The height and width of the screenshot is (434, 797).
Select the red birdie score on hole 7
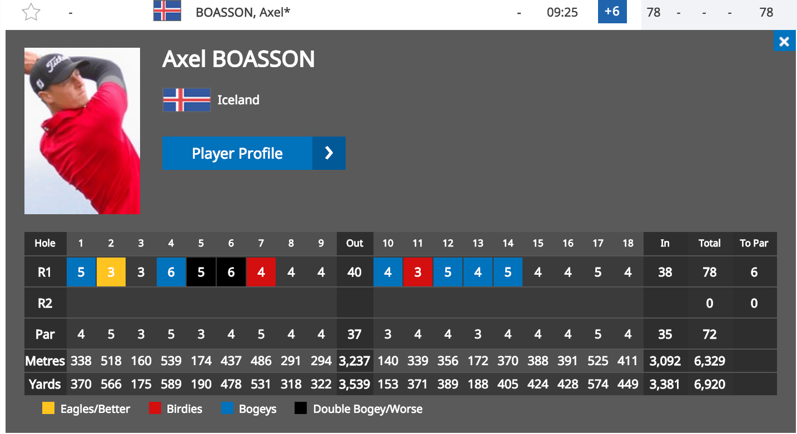click(x=261, y=272)
